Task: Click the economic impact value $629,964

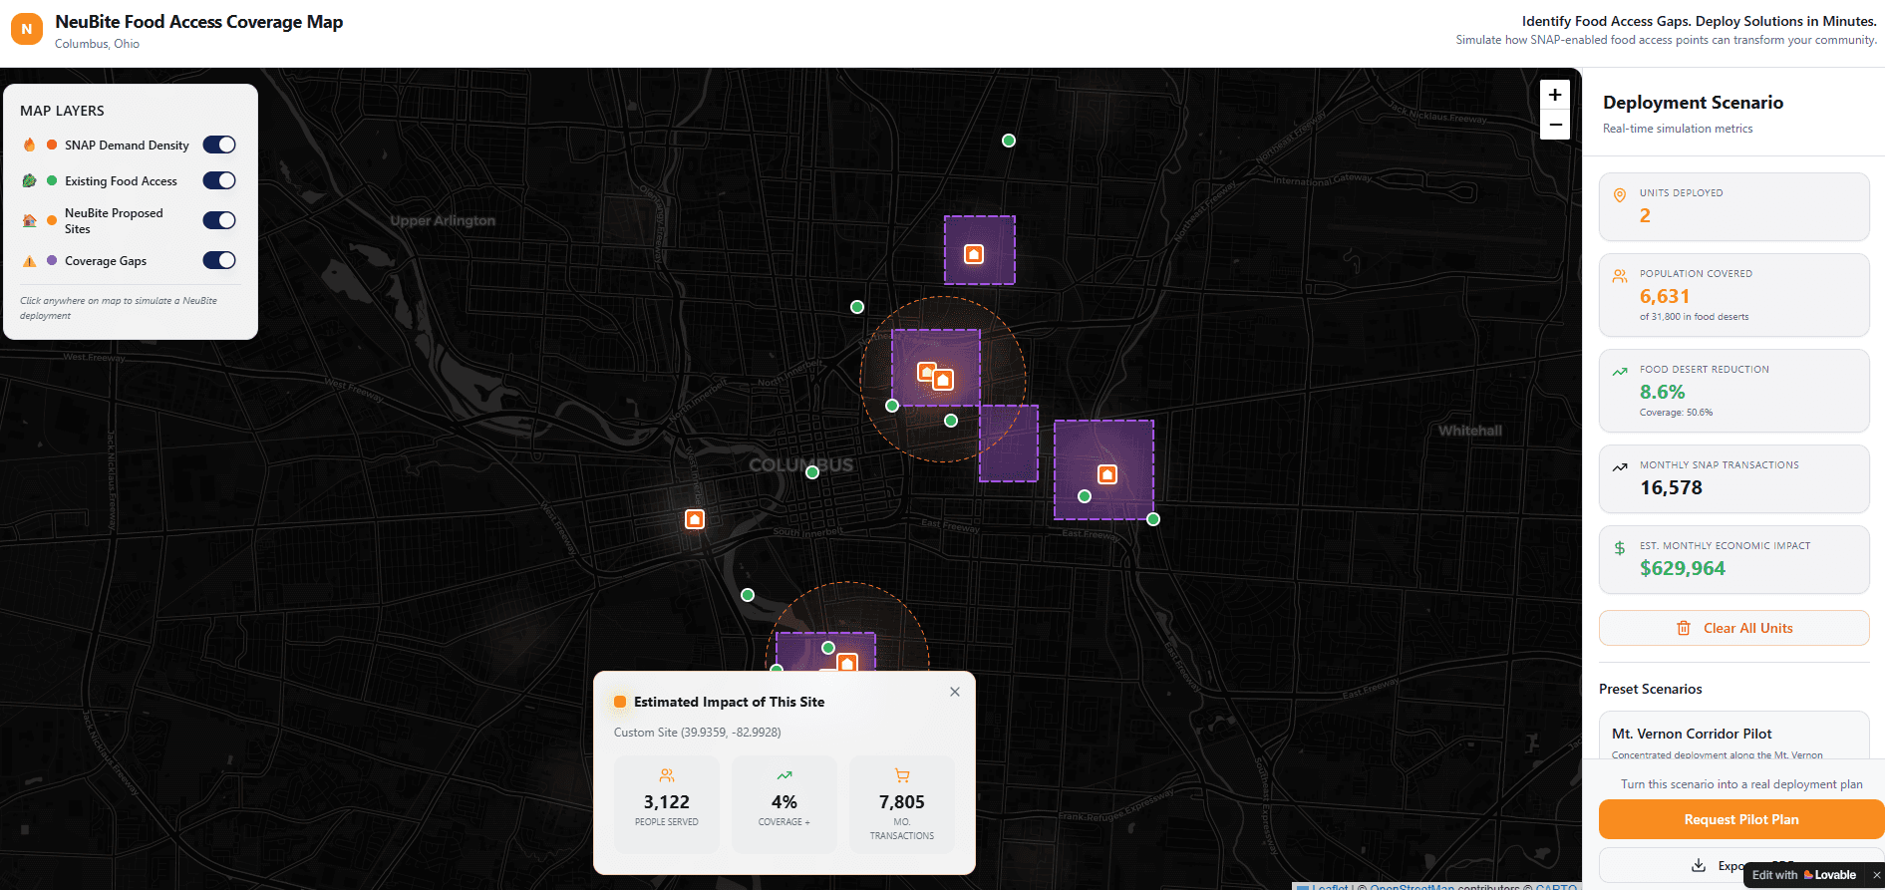Action: tap(1683, 568)
